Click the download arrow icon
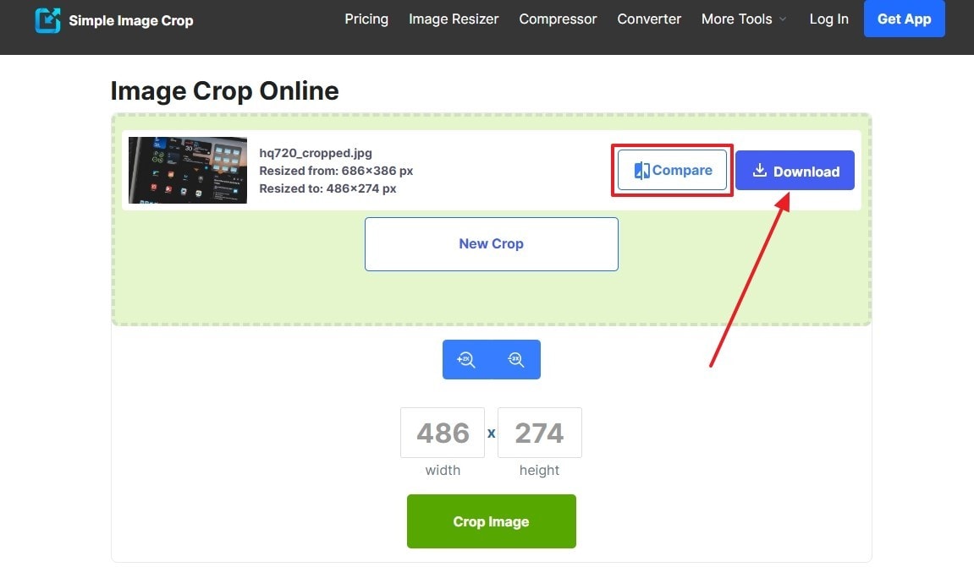Image resolution: width=974 pixels, height=567 pixels. (x=760, y=171)
